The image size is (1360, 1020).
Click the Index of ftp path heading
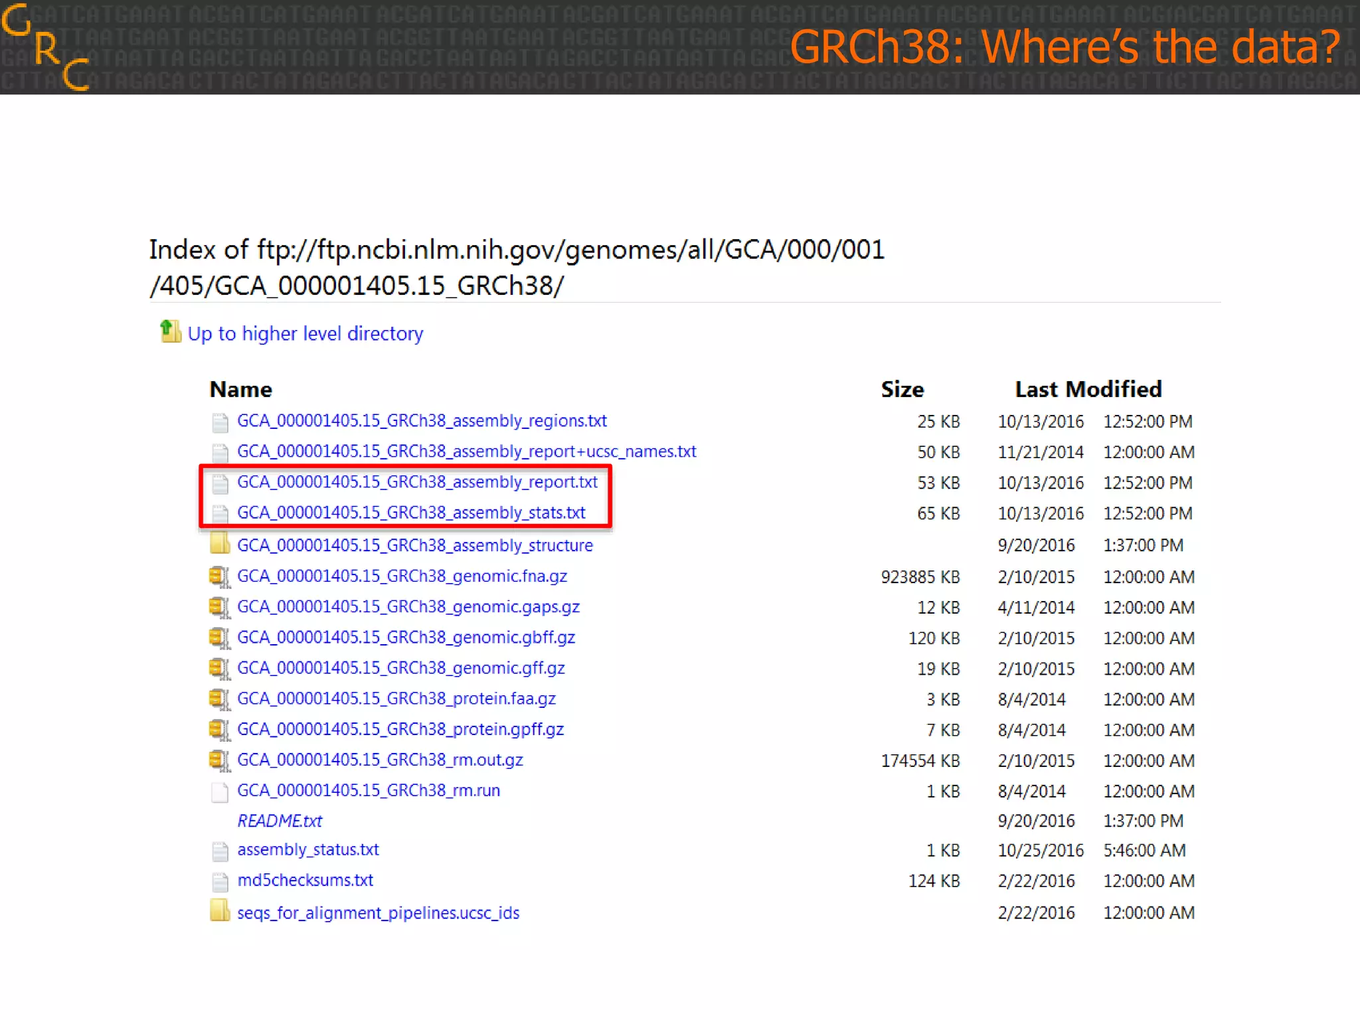pos(517,268)
